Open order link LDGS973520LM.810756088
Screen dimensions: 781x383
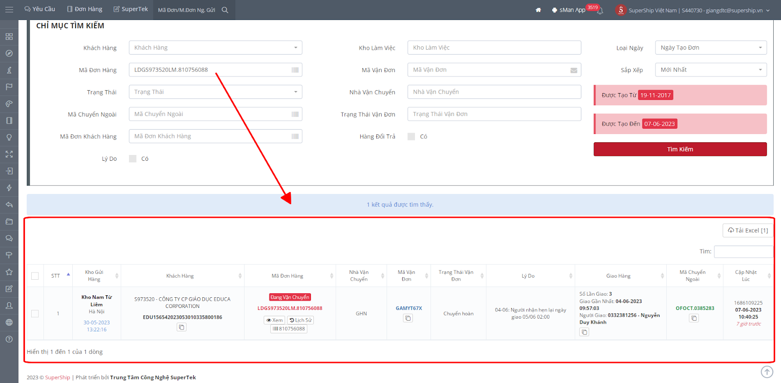coord(290,308)
